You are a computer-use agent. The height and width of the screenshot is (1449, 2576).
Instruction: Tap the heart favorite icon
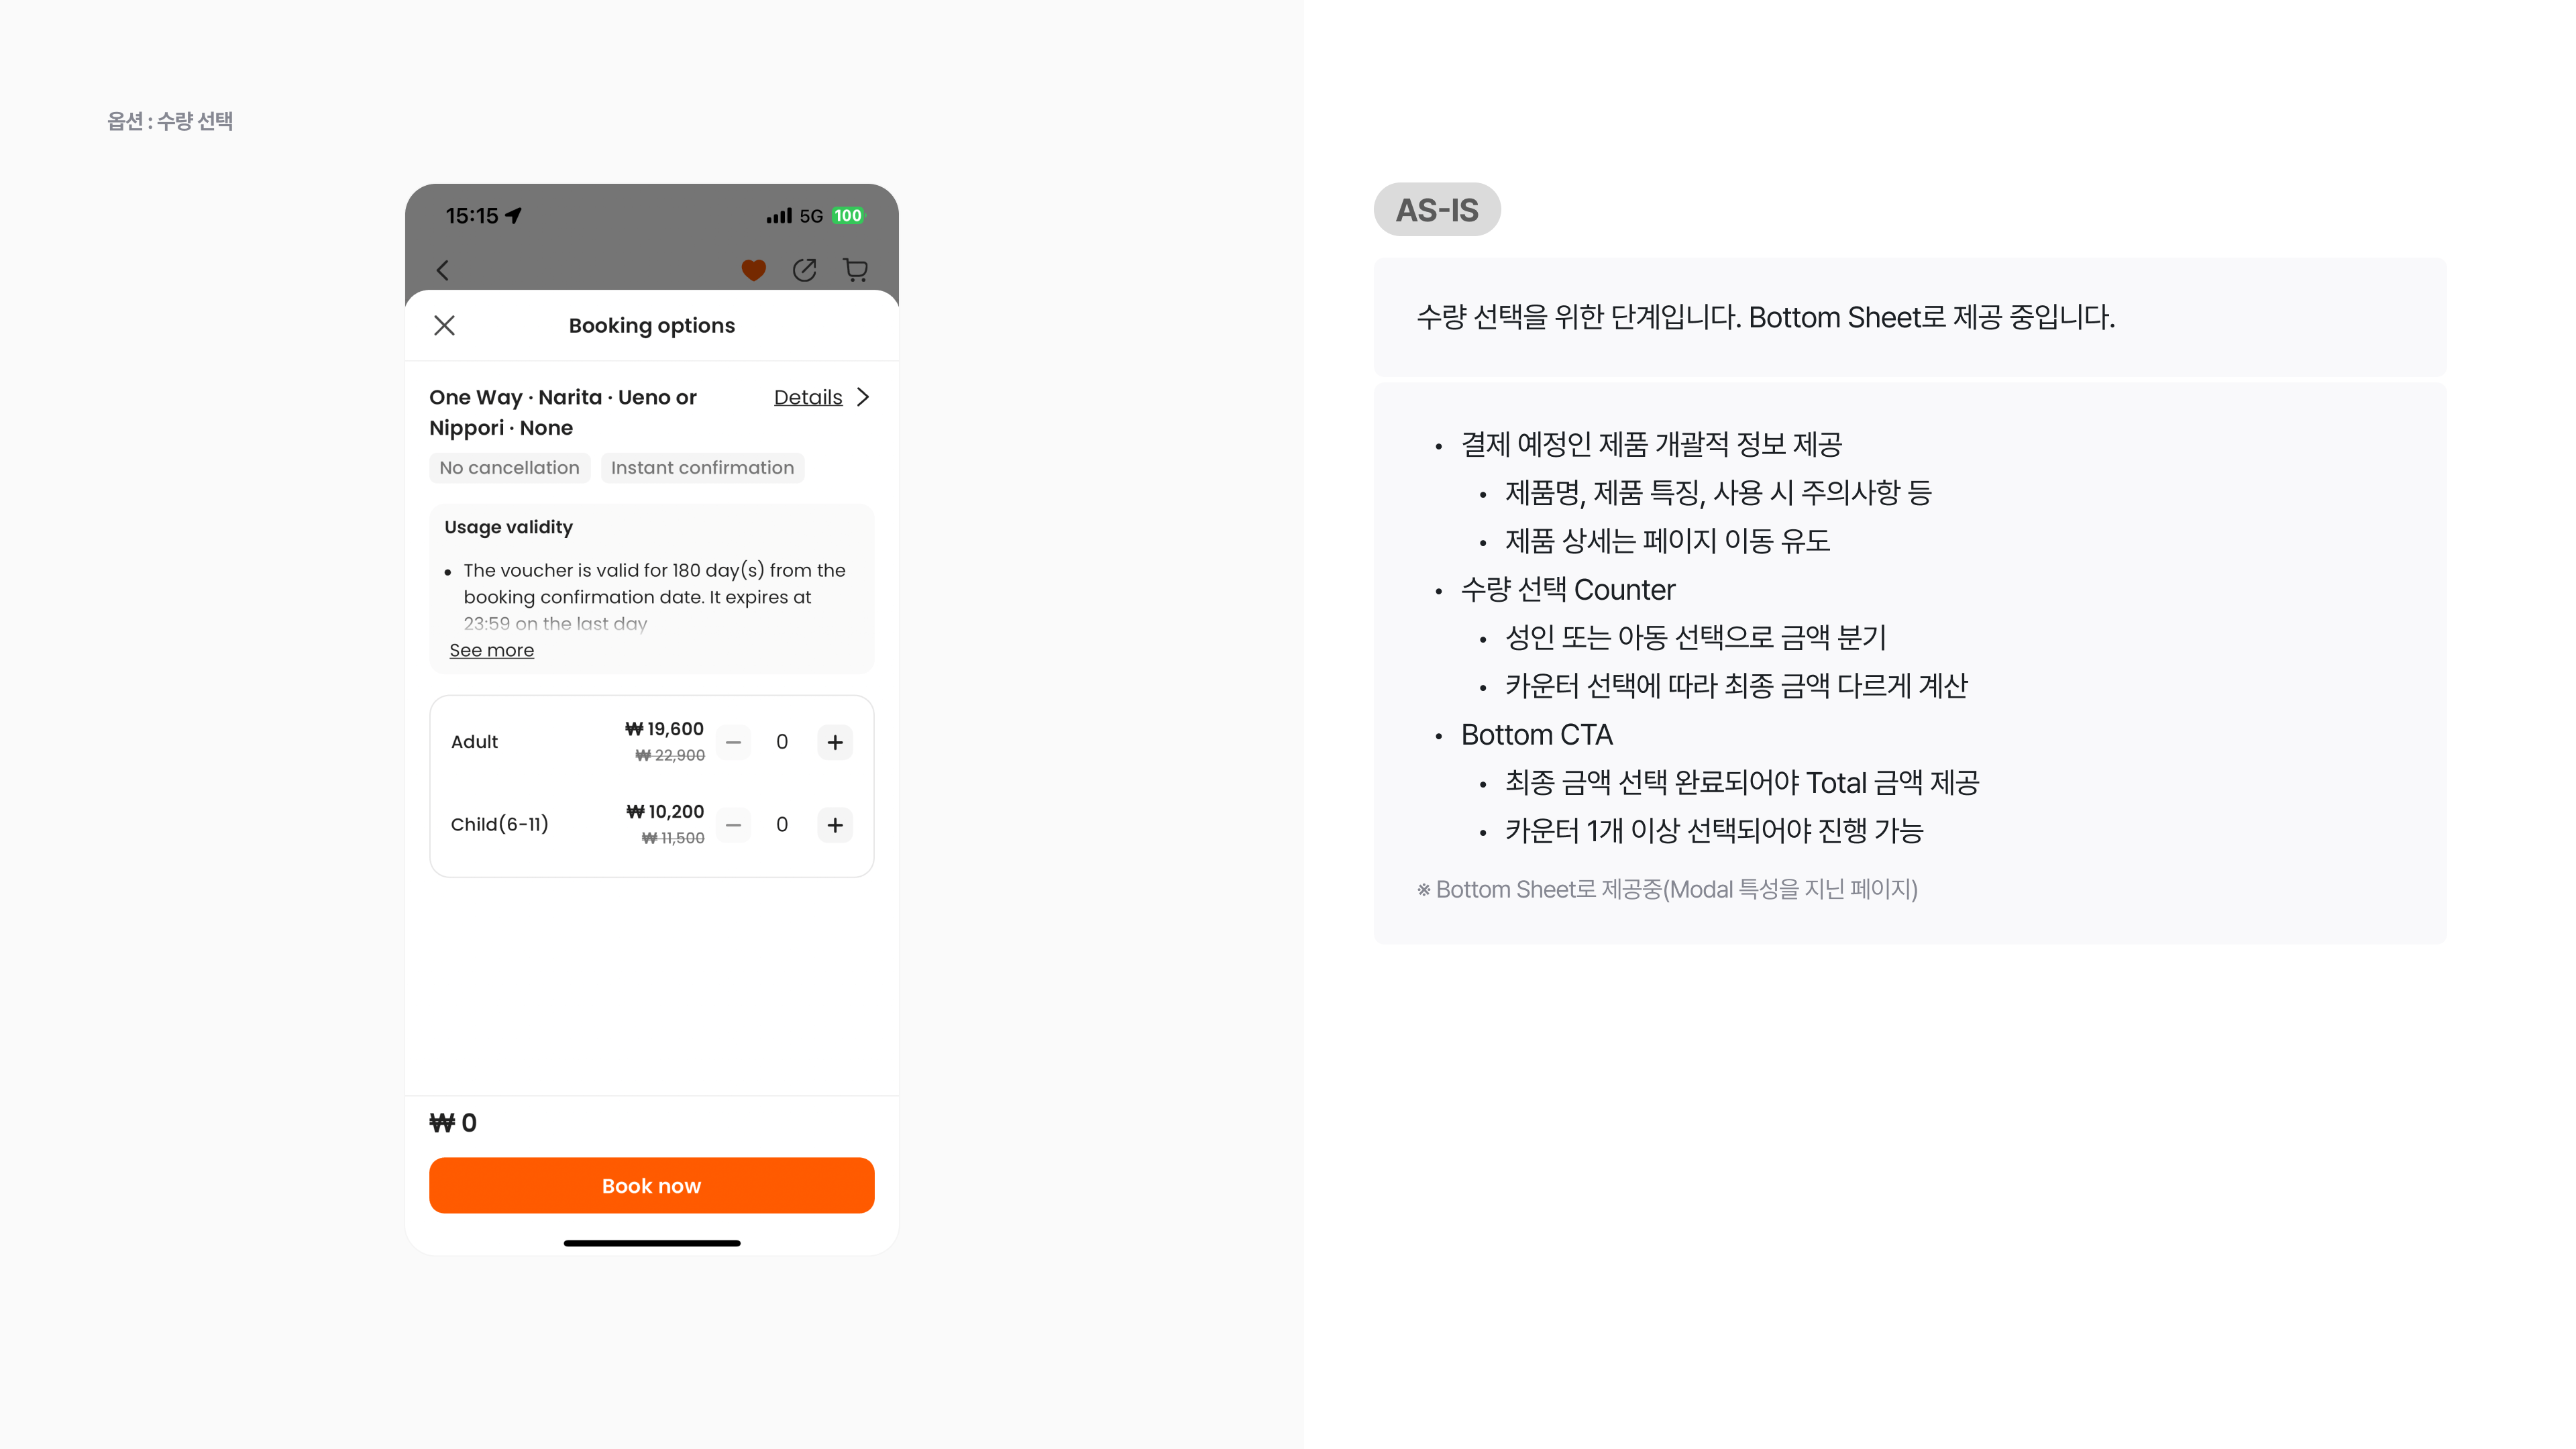[754, 270]
